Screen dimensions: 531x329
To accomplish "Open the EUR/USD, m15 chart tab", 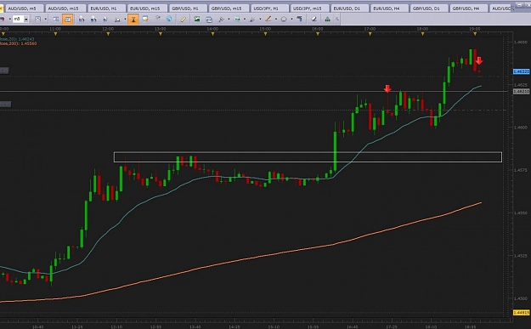I will (x=147, y=9).
